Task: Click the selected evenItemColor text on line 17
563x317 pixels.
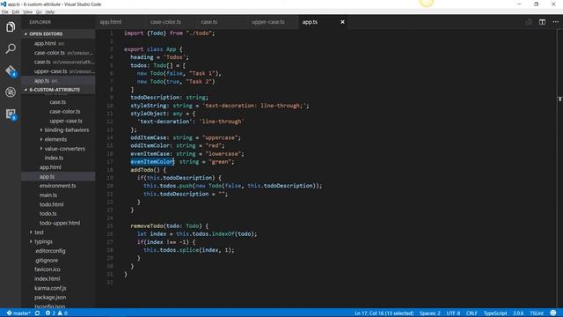Action: point(152,162)
